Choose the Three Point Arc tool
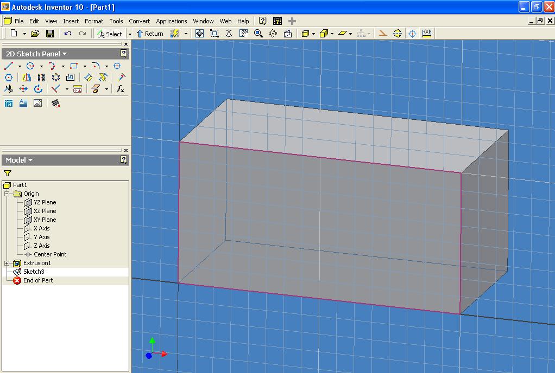This screenshot has height=373, width=555. click(x=52, y=66)
